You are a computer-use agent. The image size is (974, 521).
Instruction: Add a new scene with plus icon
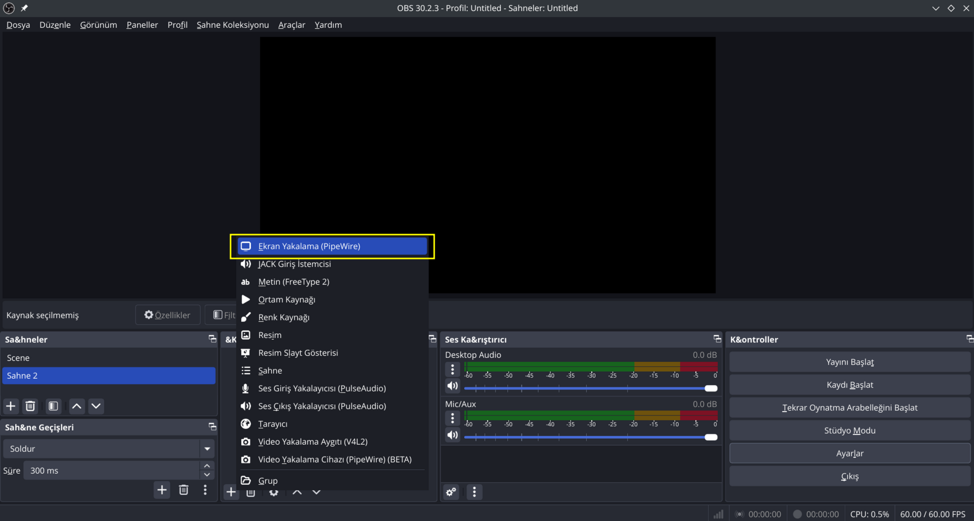11,406
